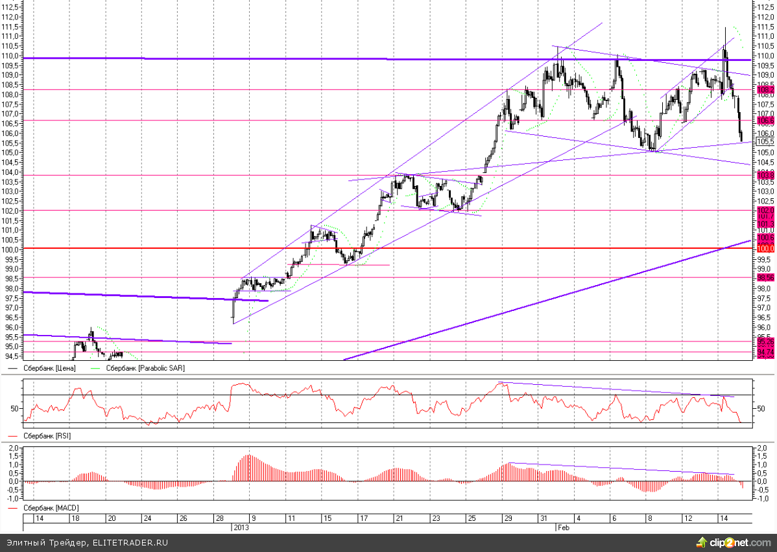Select the 102.0 price level marker
Viewport: 777px width, 552px height.
coord(766,211)
